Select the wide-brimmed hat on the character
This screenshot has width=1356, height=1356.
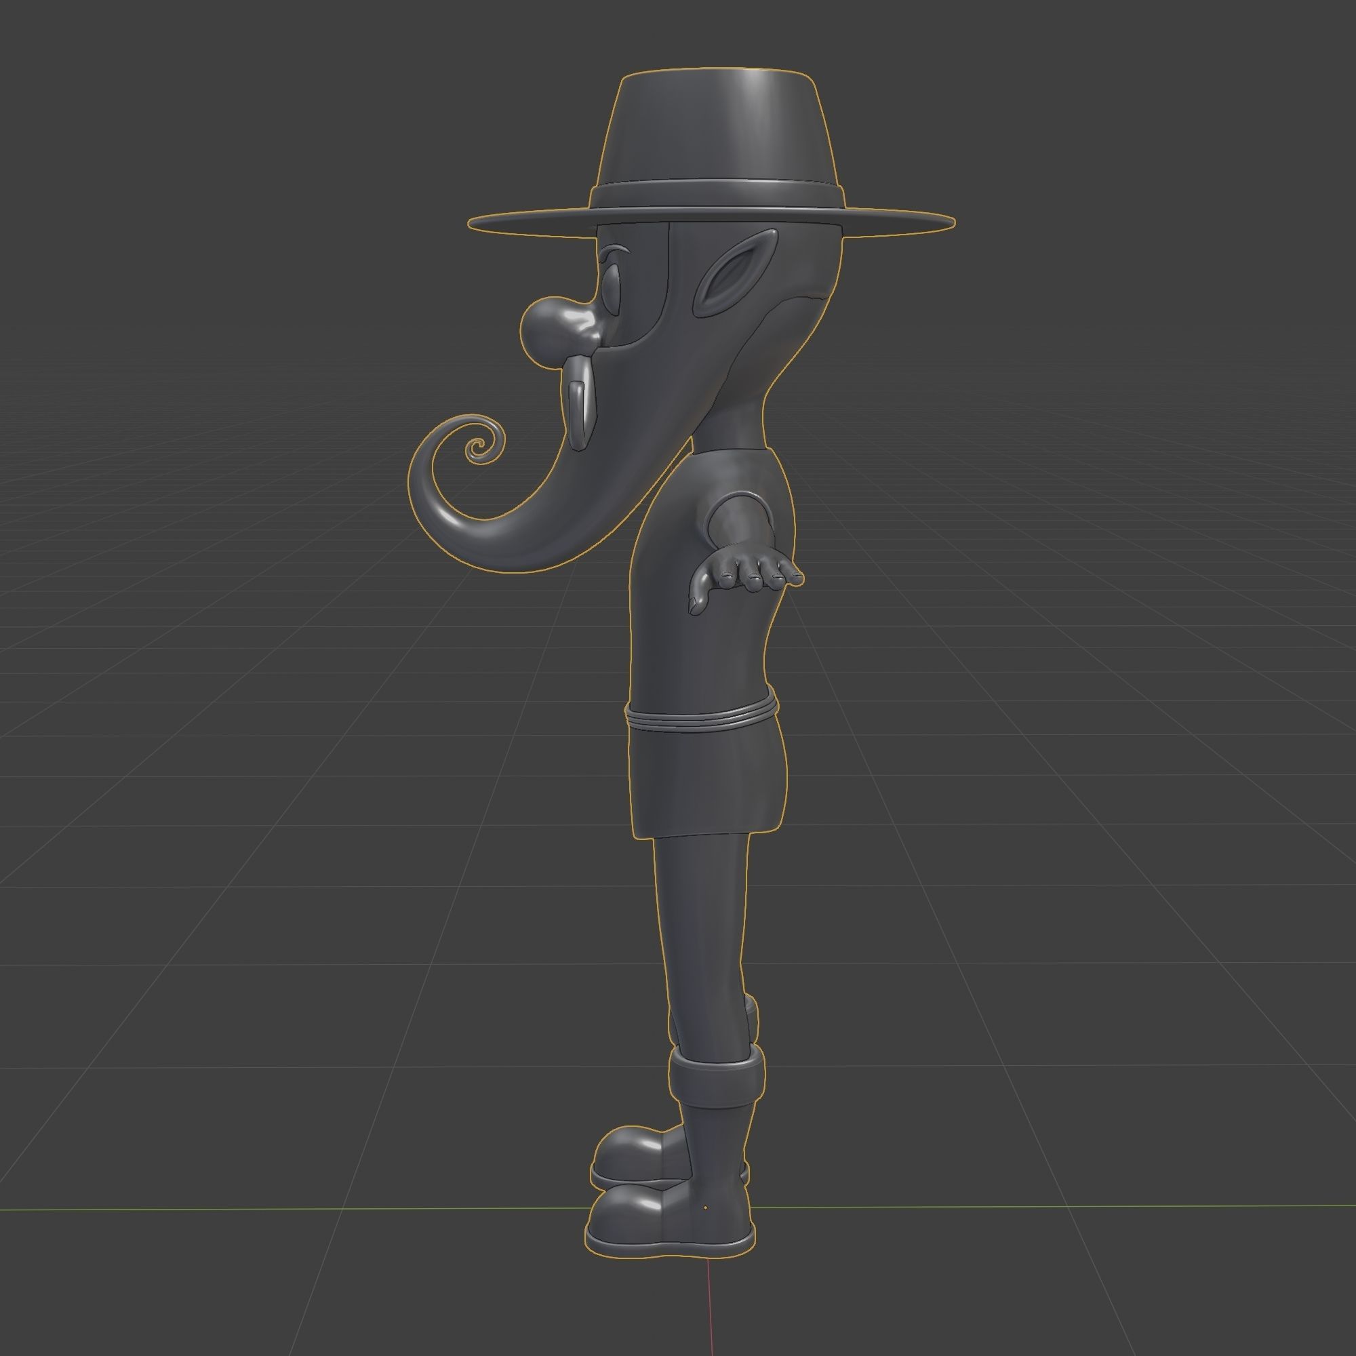coord(711,155)
